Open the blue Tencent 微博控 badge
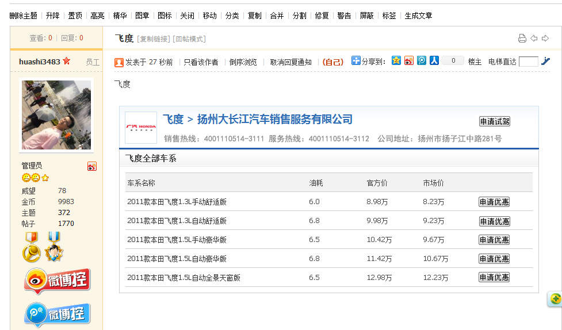 [x=58, y=314]
